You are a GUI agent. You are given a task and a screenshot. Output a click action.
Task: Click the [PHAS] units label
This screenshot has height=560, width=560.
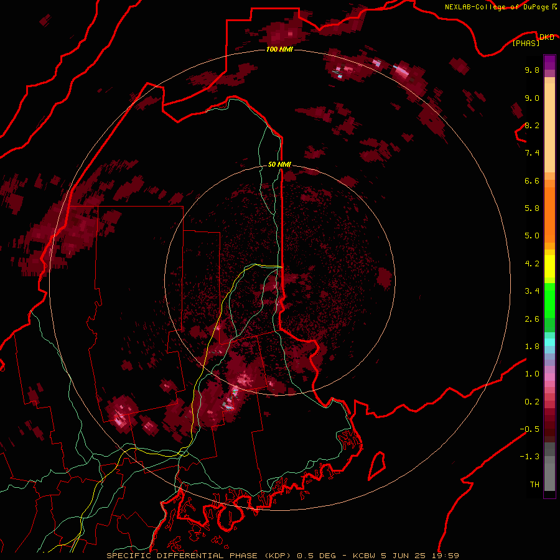[x=526, y=44]
